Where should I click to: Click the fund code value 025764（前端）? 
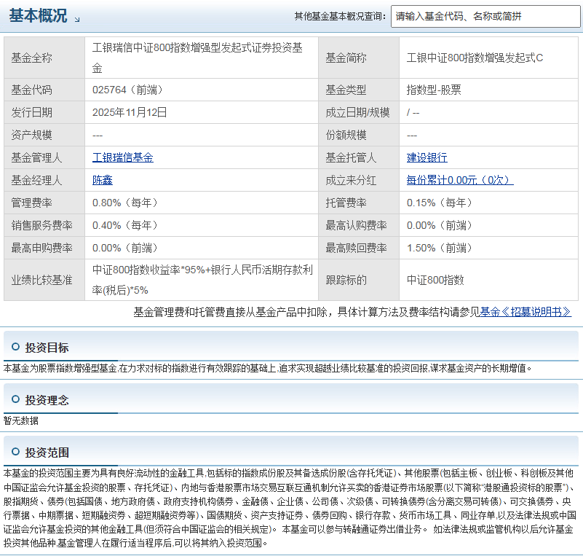pos(127,90)
